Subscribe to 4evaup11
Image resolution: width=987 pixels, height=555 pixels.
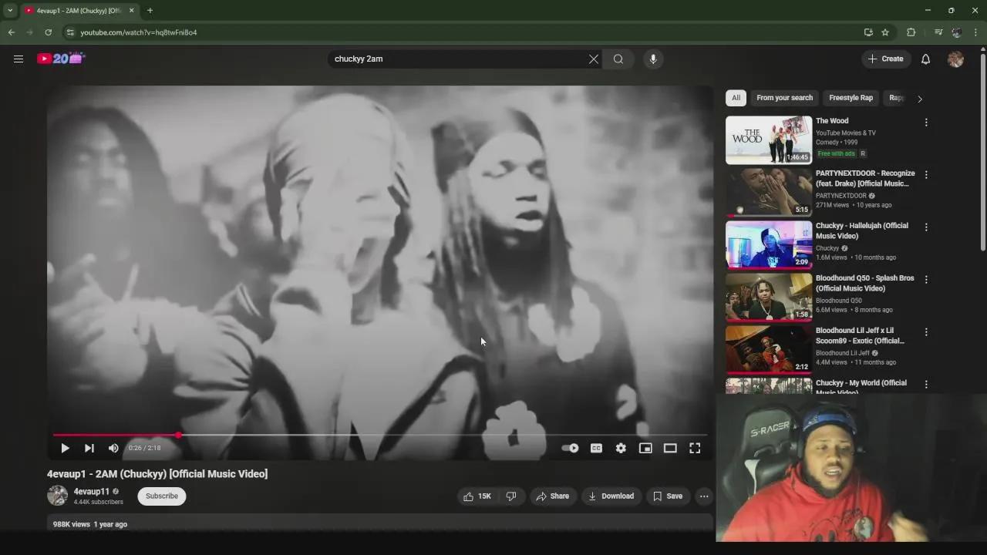pyautogui.click(x=162, y=496)
